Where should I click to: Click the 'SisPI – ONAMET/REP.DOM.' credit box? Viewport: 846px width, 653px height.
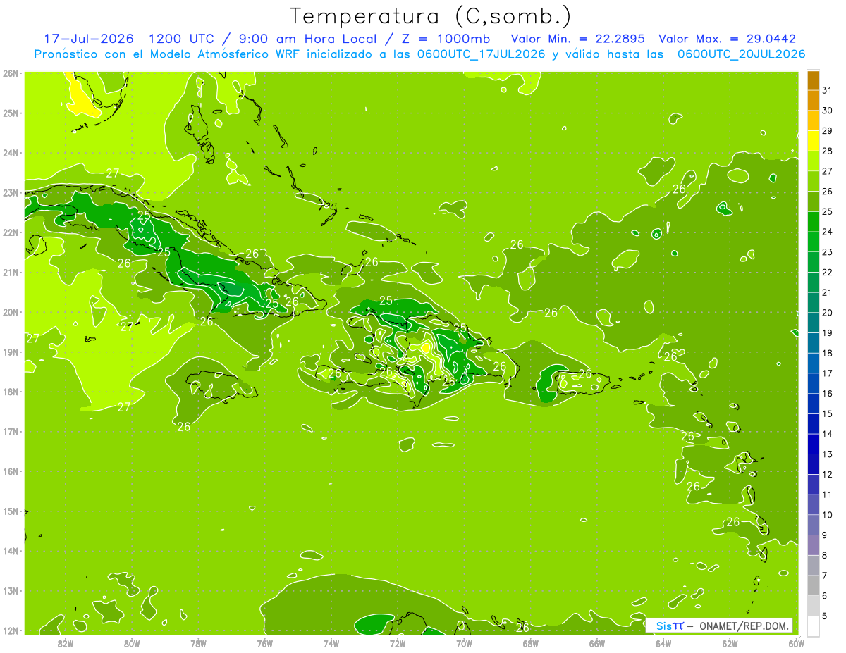point(719,626)
